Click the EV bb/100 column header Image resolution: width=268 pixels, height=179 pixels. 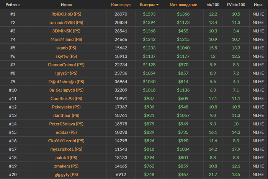pyautogui.click(x=236, y=5)
